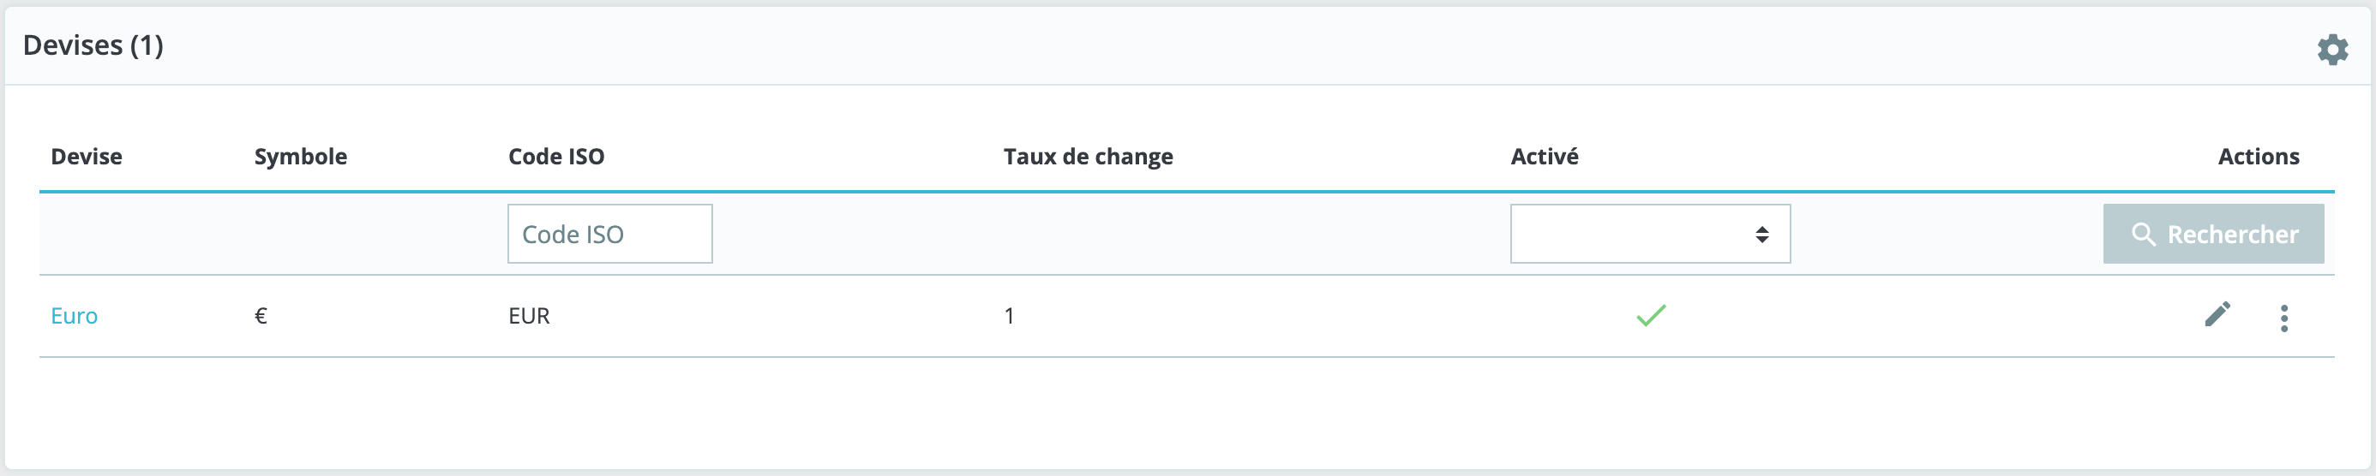Select the EUR code cell
The width and height of the screenshot is (2376, 476).
pos(529,316)
